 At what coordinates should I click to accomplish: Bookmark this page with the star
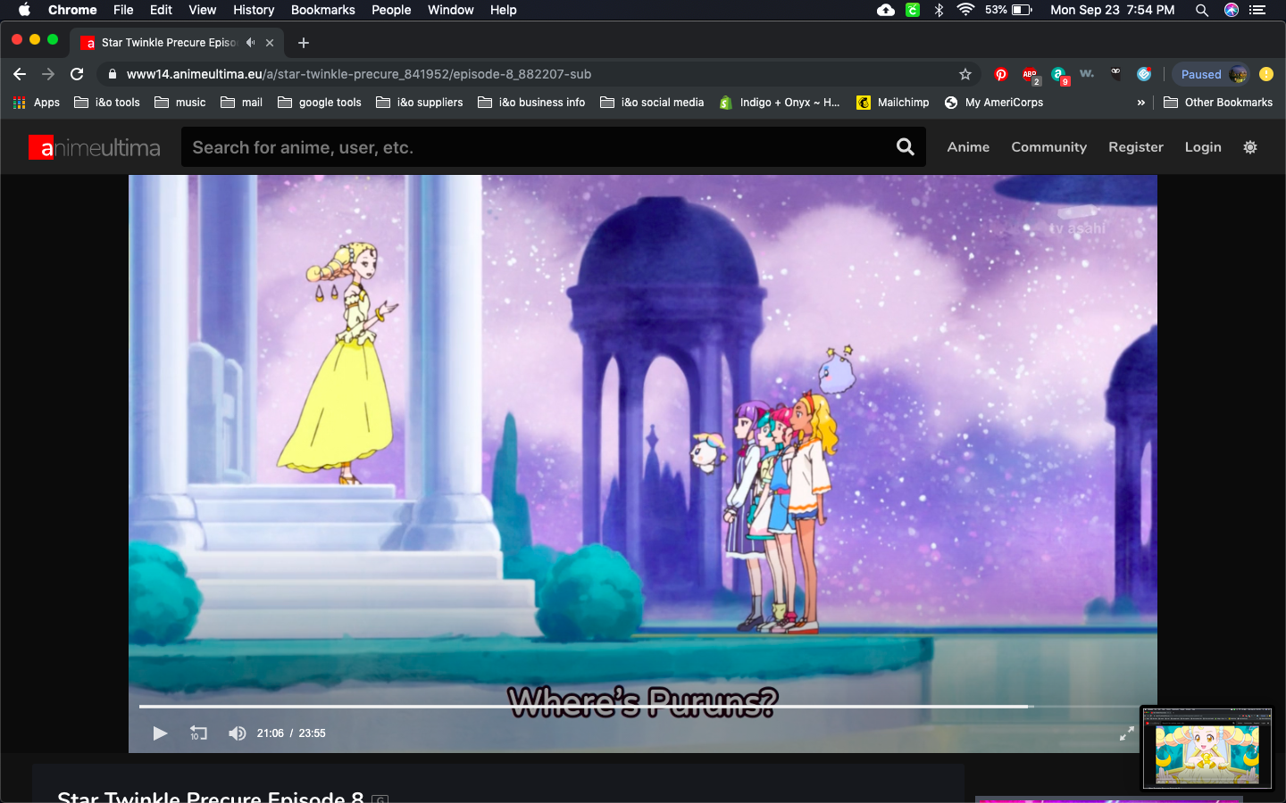click(x=965, y=74)
